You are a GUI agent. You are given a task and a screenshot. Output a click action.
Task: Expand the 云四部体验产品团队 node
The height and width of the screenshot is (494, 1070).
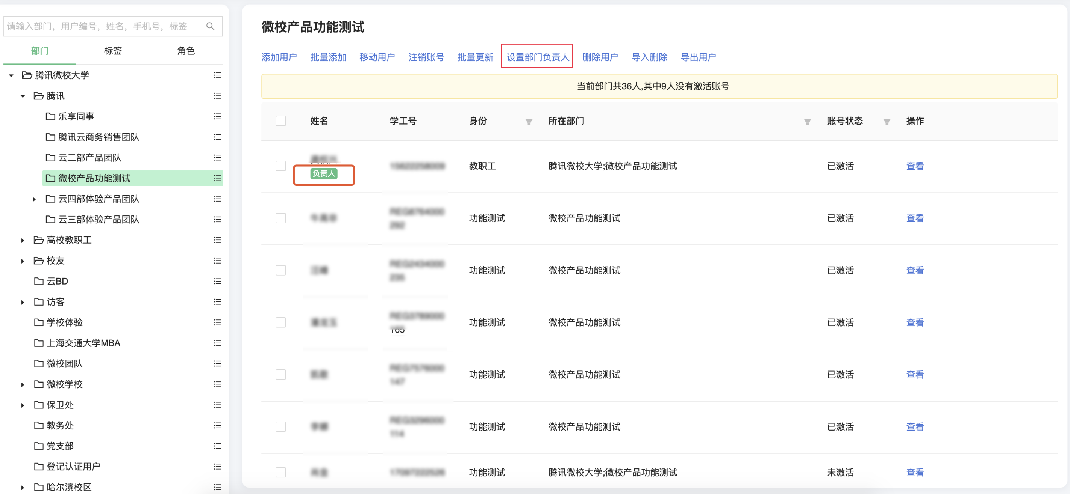35,199
